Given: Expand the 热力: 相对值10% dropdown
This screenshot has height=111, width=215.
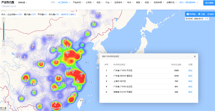Looking at the screenshot, I should coord(188,2).
